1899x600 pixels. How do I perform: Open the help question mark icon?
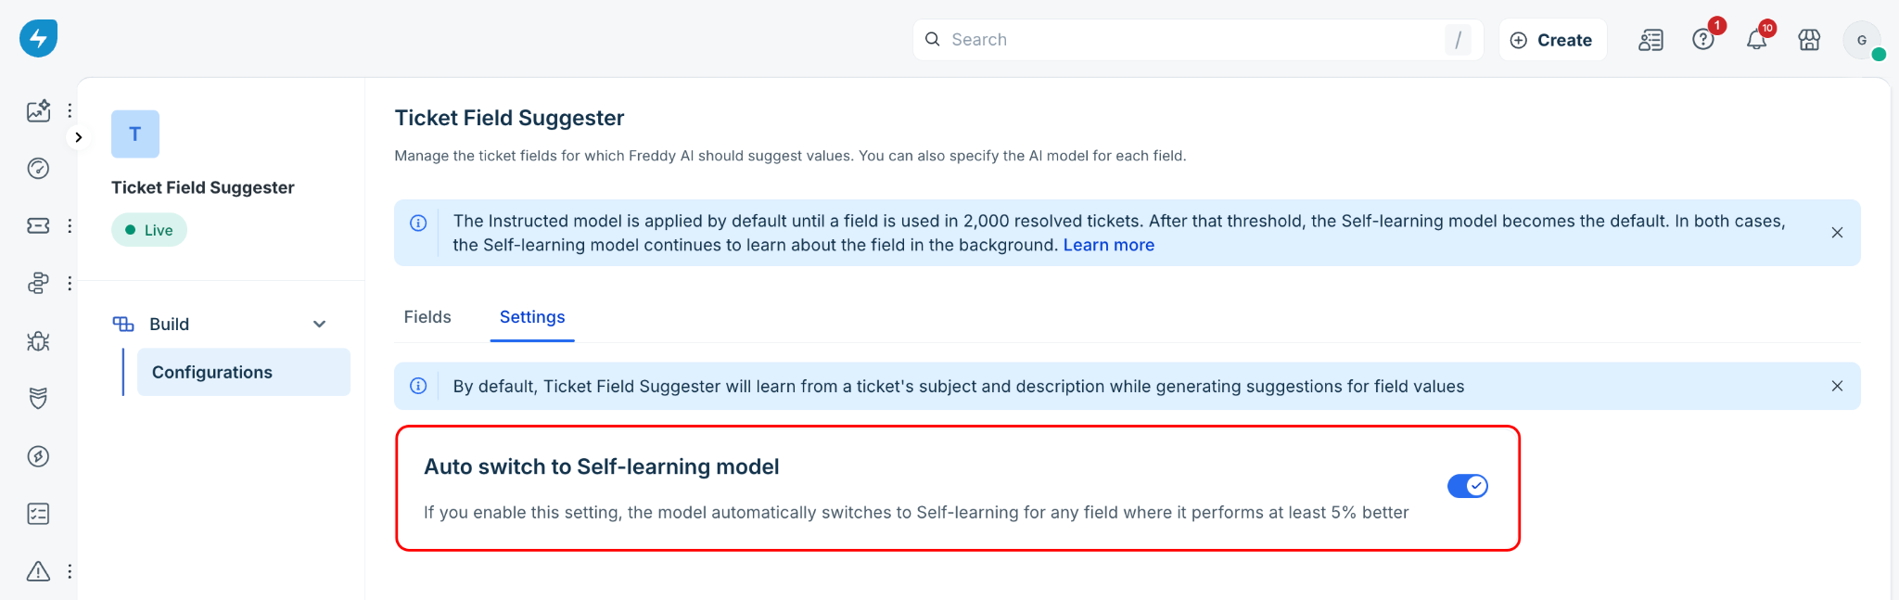coord(1703,40)
